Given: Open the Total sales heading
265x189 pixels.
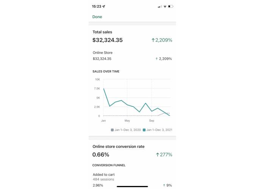Looking at the screenshot, I should pyautogui.click(x=102, y=32).
